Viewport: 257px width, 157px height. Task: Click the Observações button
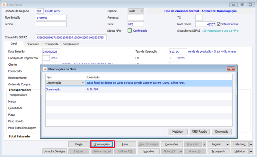click(102, 144)
